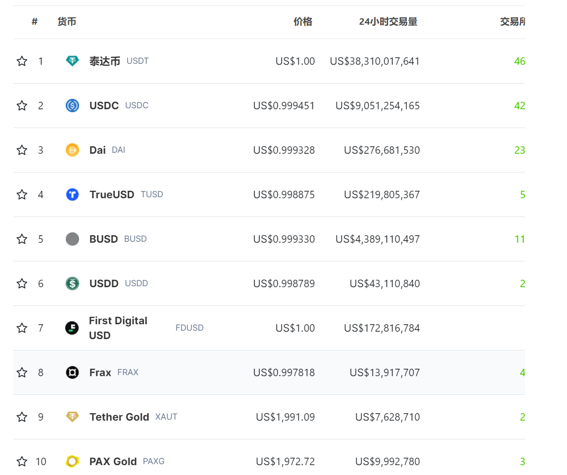Viewport: 567px width, 475px height.
Task: Open the USDC coin name link
Action: [x=104, y=106]
